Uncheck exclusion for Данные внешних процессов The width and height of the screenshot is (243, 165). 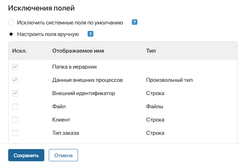(x=15, y=80)
